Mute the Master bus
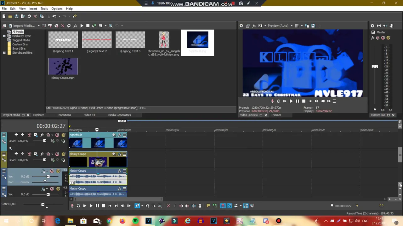 383,38
